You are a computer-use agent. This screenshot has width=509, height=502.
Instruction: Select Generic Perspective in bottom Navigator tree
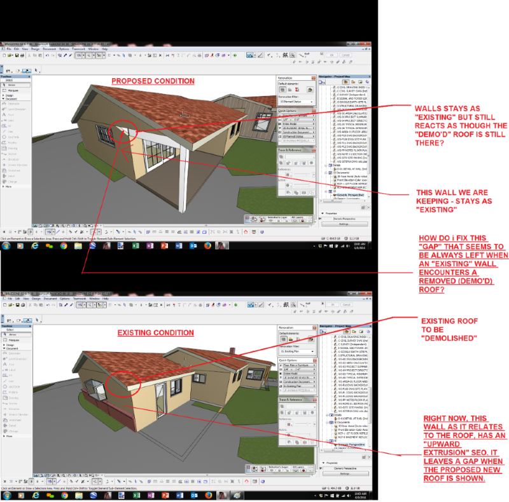pos(352,445)
